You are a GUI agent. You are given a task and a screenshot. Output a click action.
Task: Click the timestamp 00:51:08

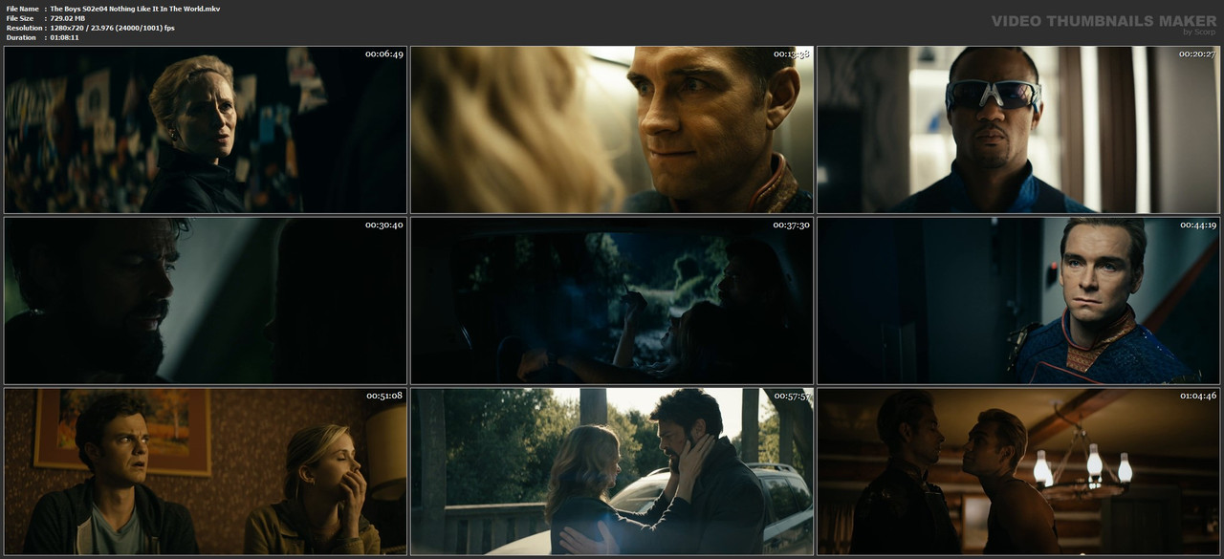pyautogui.click(x=384, y=396)
